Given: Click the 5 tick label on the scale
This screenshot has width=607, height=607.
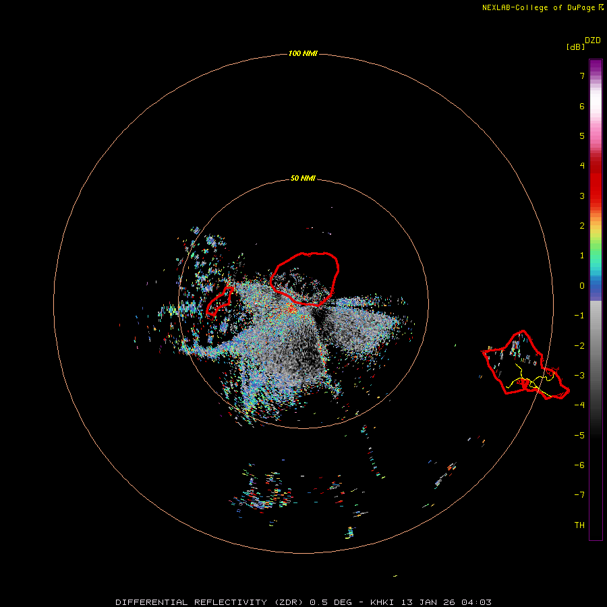Looking at the screenshot, I should pyautogui.click(x=582, y=136).
